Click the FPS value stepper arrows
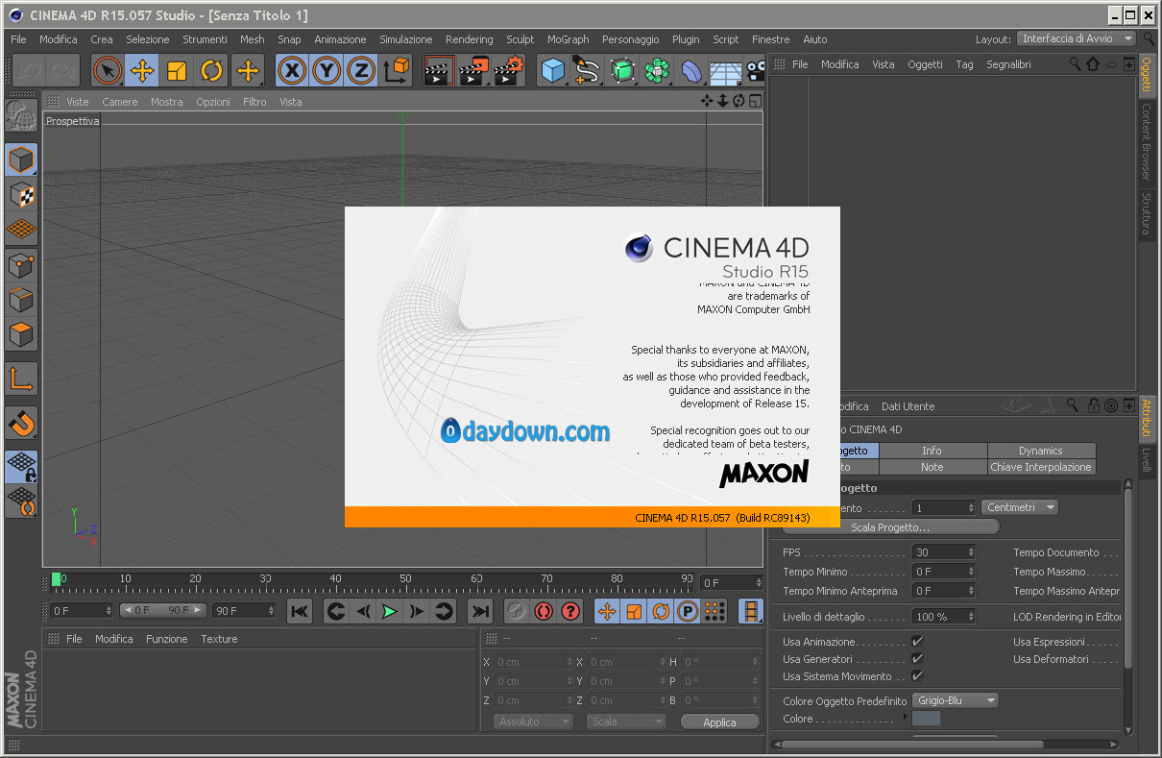Image resolution: width=1162 pixels, height=758 pixels. 971,552
